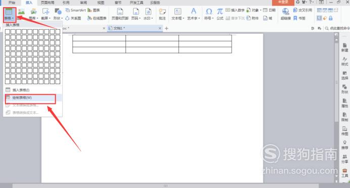
Task: Open the Help question mark menu
Action: pos(311,2)
